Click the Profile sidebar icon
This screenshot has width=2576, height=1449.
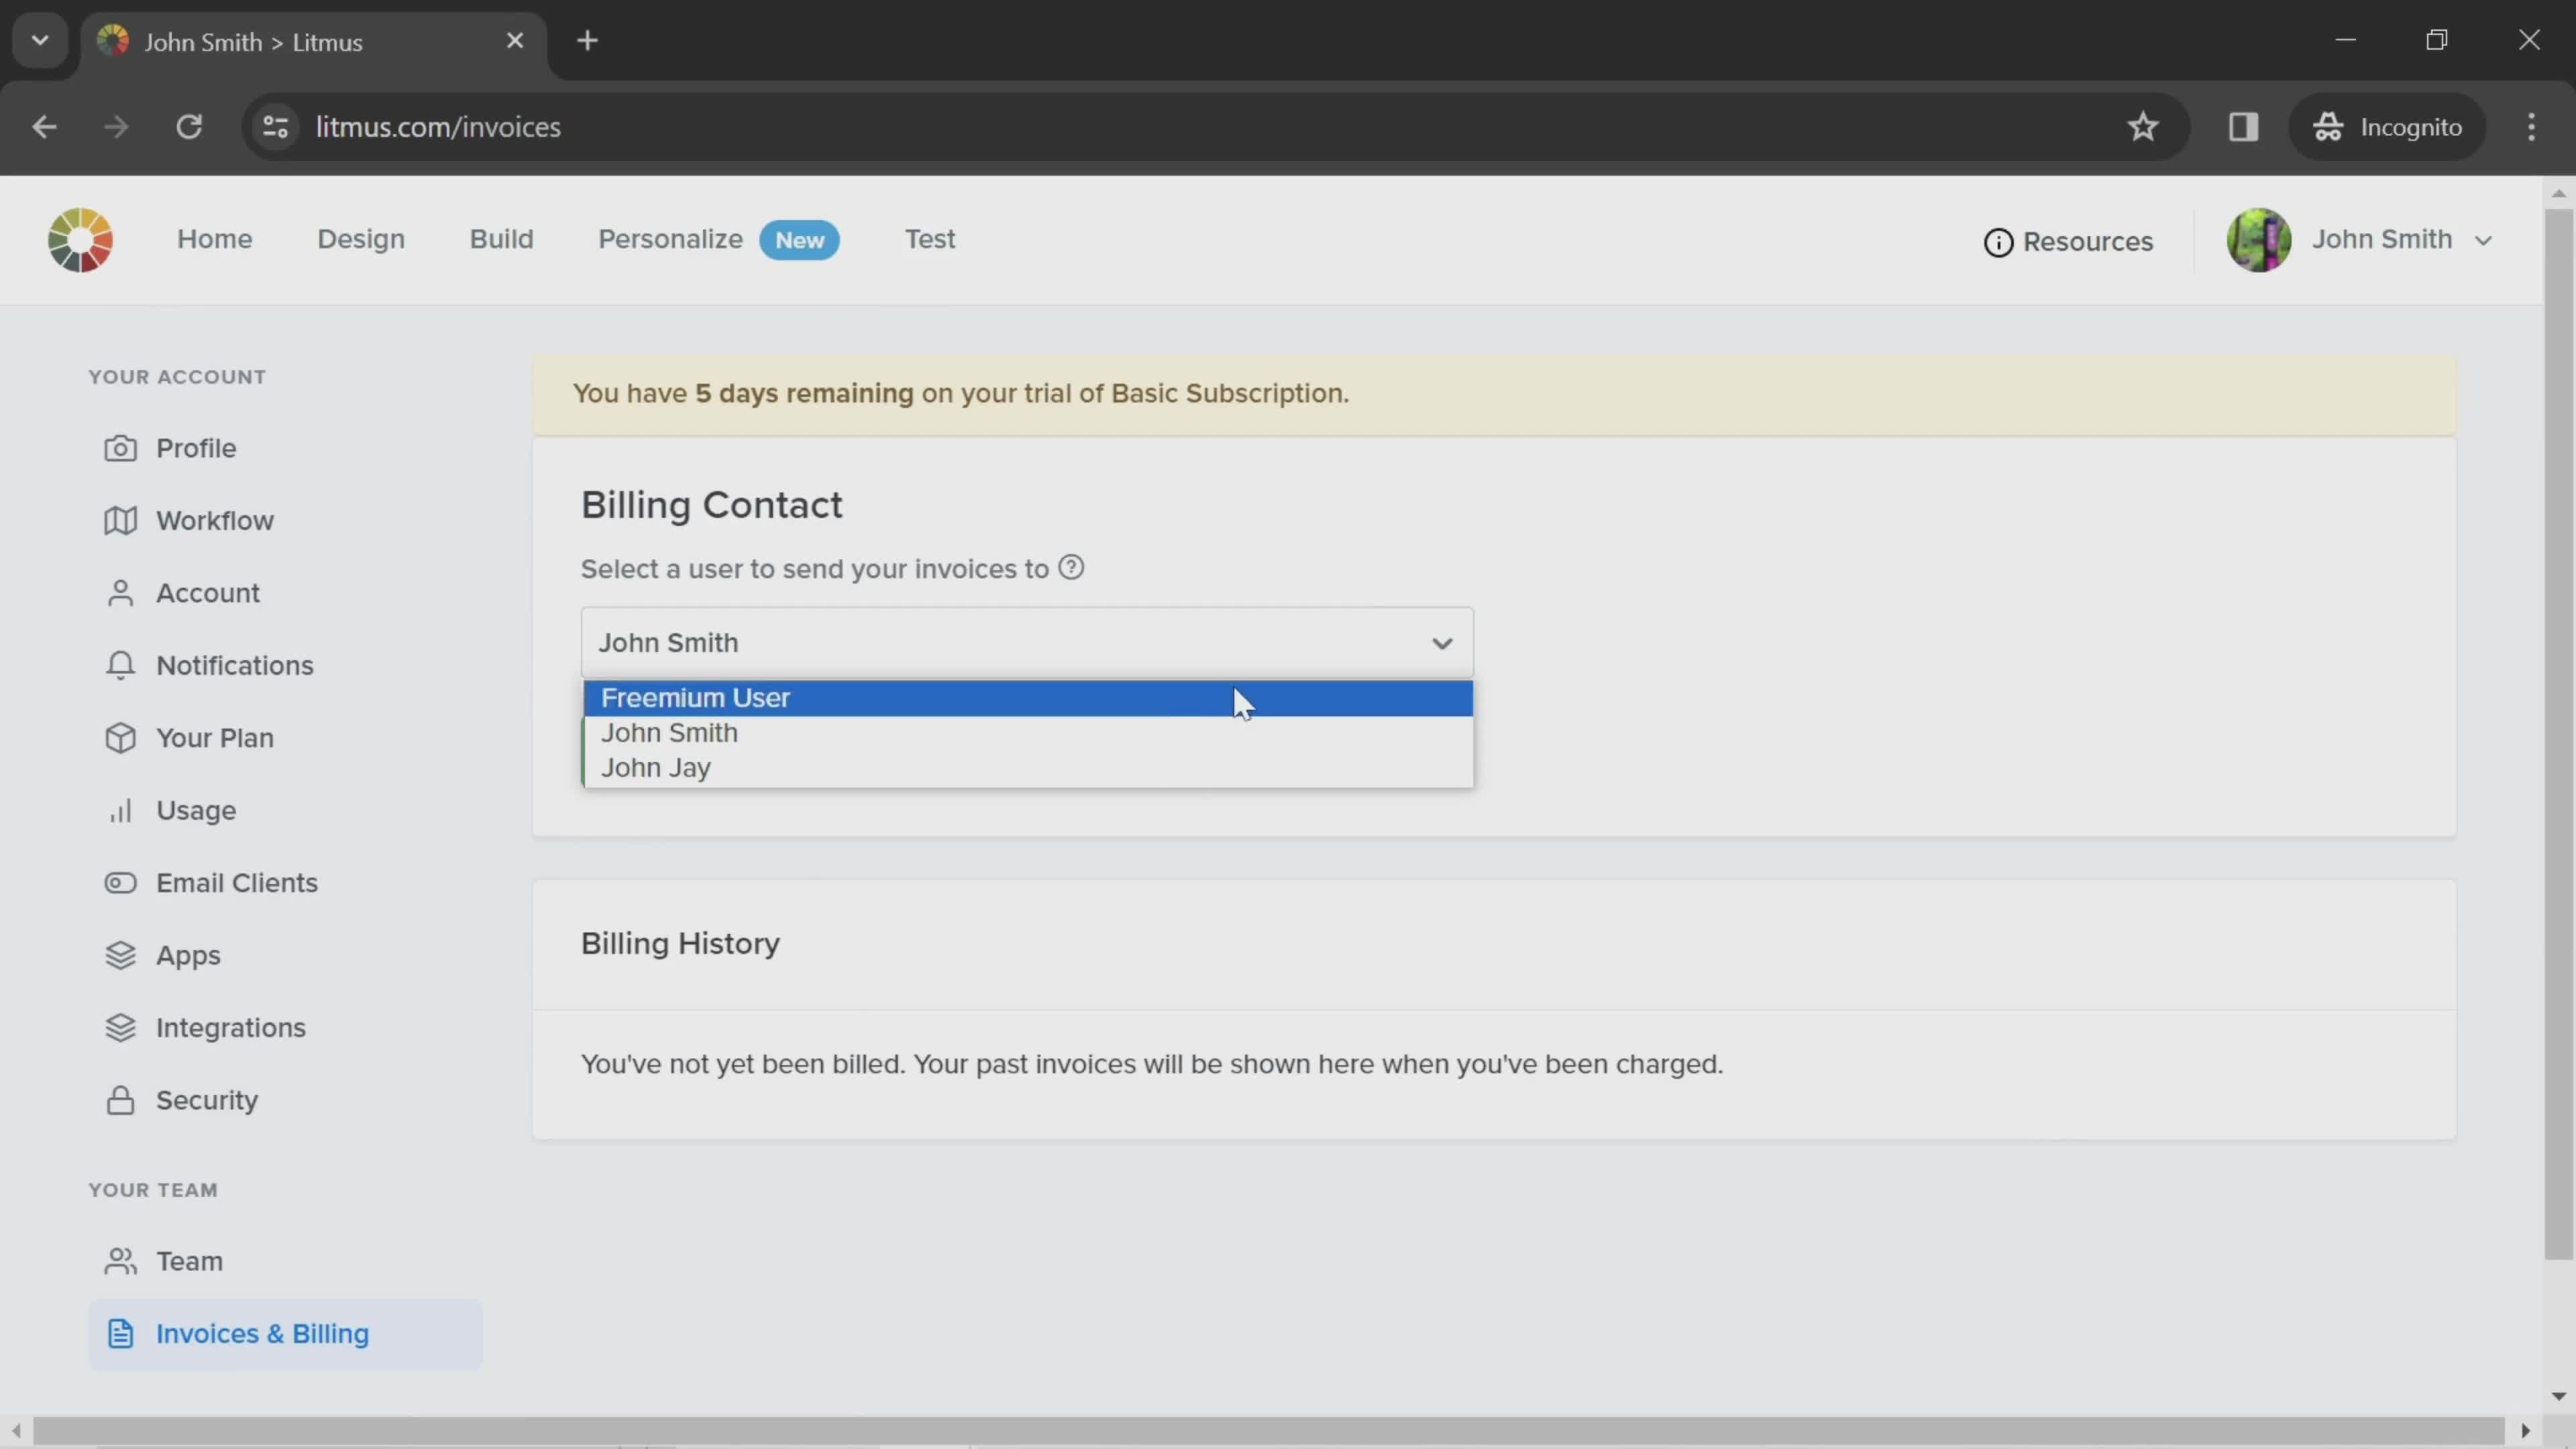click(x=120, y=447)
